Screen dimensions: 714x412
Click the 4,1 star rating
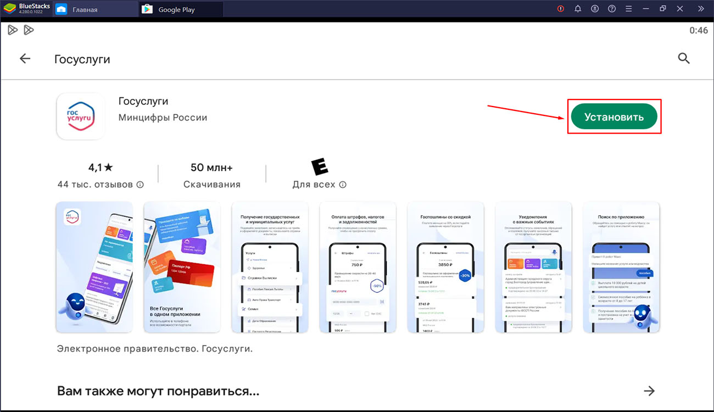click(101, 167)
